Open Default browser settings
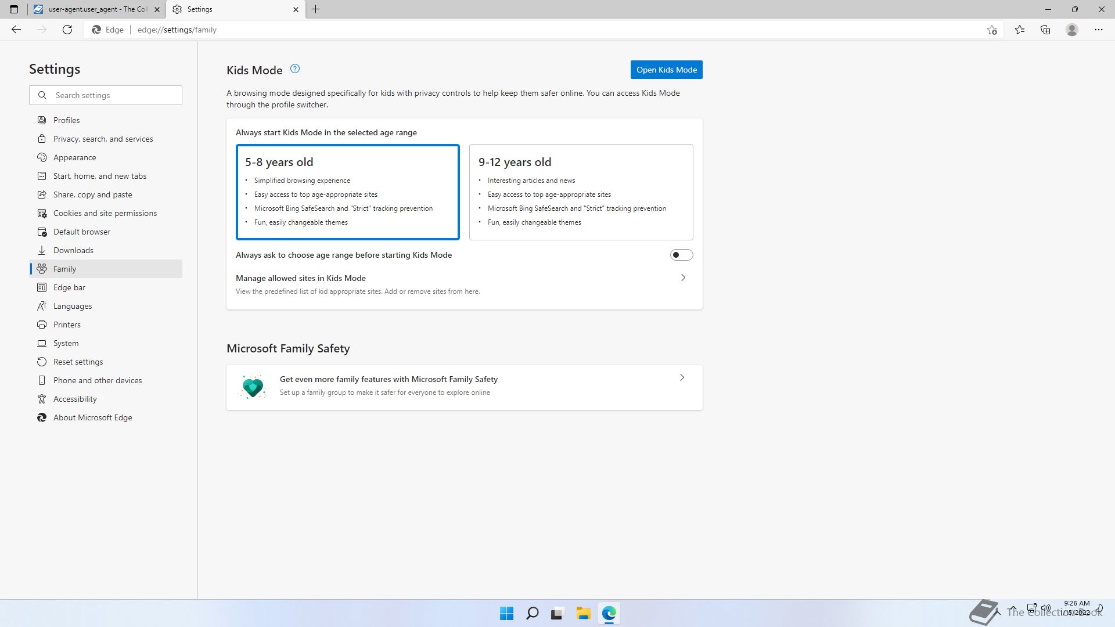 106,232
